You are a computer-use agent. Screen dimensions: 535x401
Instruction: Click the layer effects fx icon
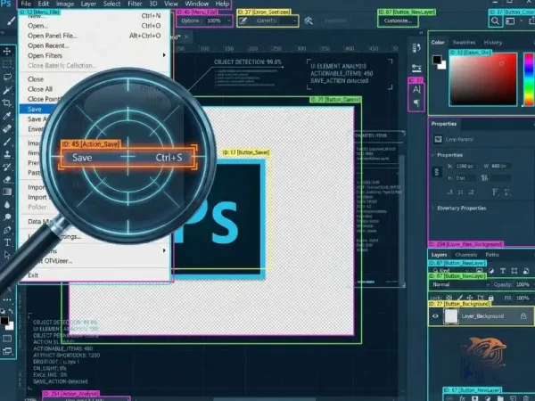(x=462, y=398)
